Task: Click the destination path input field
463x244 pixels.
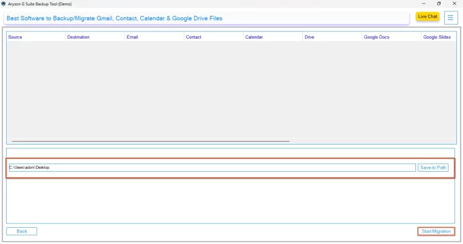Action: pos(212,167)
